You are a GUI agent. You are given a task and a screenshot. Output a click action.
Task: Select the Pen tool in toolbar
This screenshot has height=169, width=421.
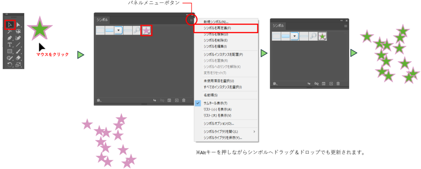(x=10, y=38)
